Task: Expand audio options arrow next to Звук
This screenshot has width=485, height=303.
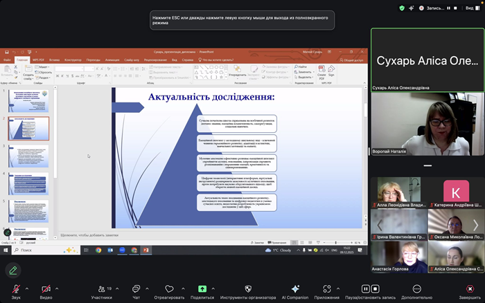Action: click(x=27, y=288)
